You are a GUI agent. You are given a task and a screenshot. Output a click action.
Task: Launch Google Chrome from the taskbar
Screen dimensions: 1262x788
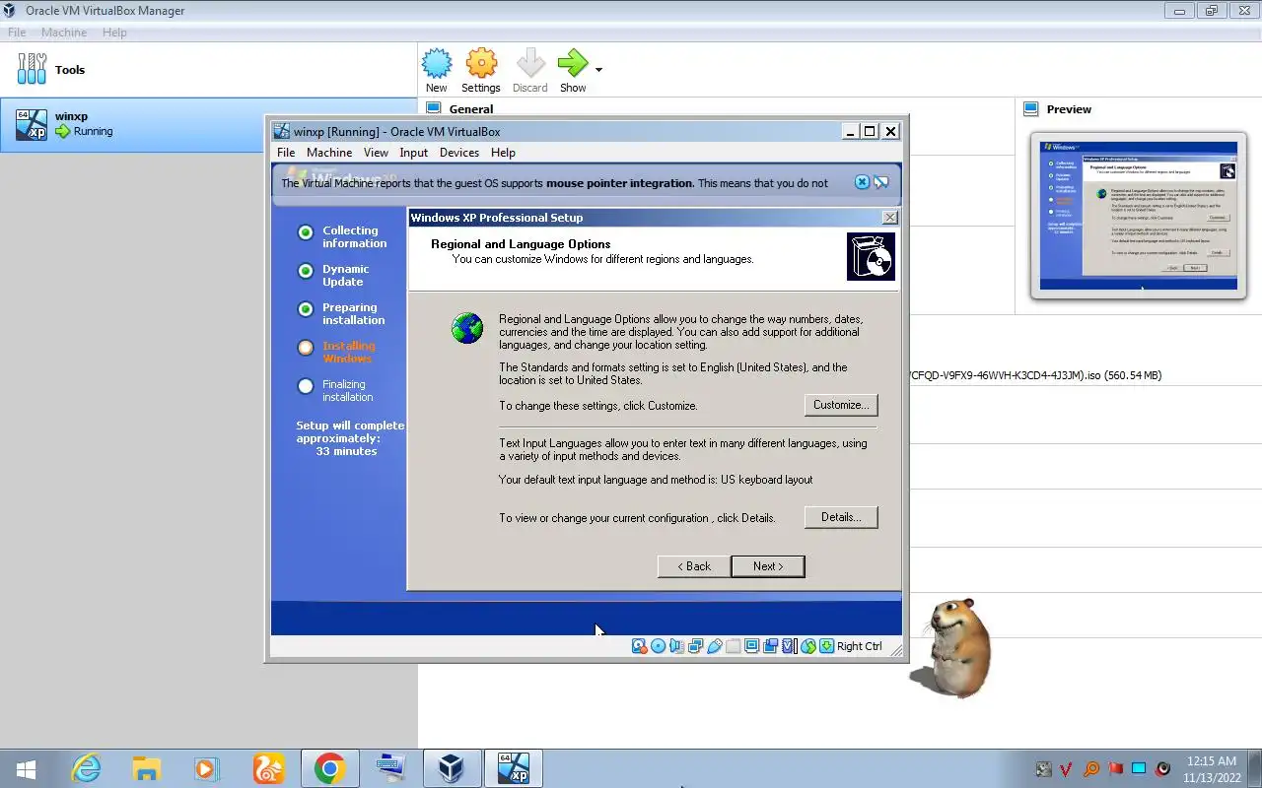329,768
